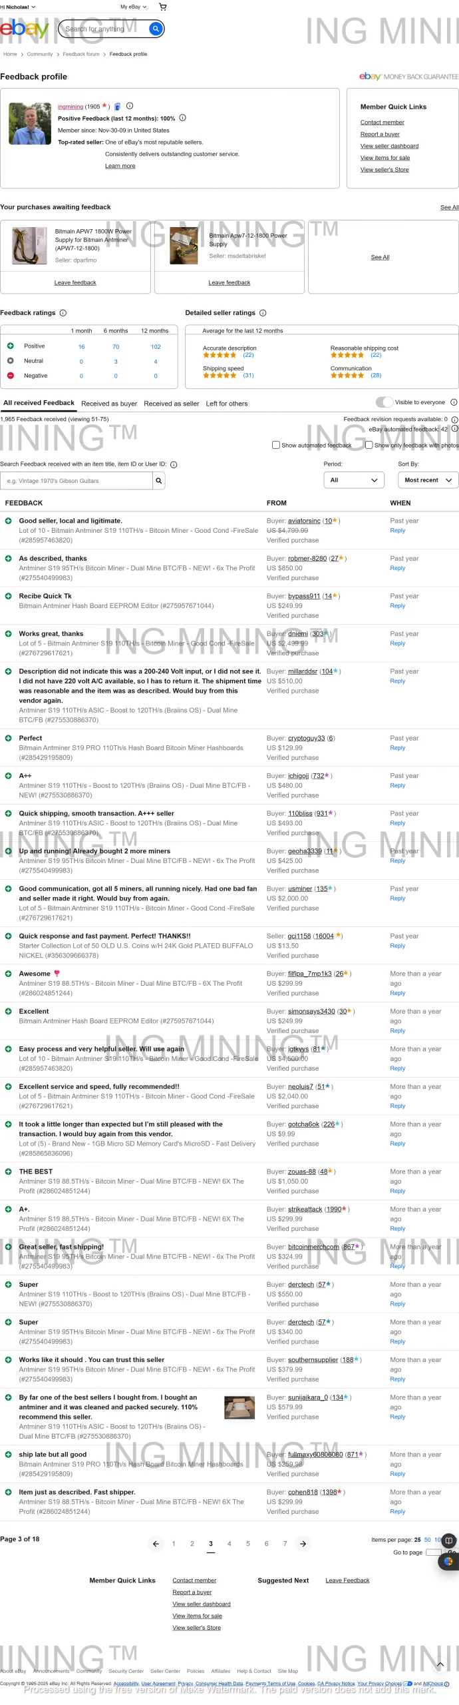The height and width of the screenshot is (1705, 459).
Task: Open feedback photo from sunijaikara_0 review
Action: coord(239,1408)
